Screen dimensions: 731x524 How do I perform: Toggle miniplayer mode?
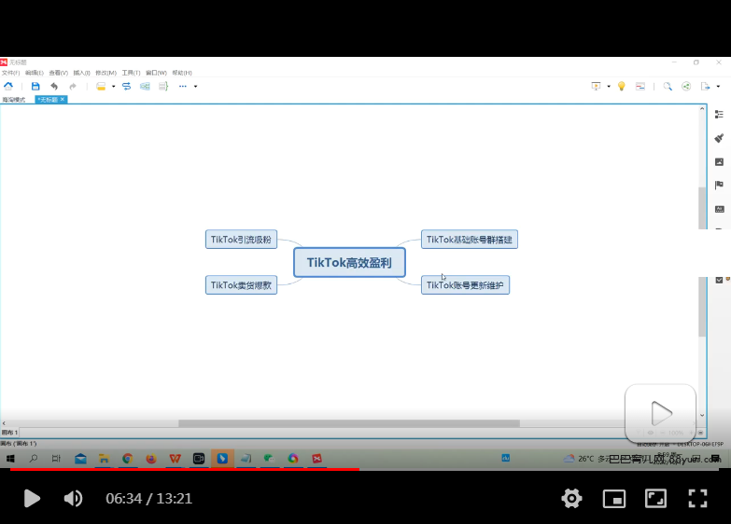(x=614, y=499)
